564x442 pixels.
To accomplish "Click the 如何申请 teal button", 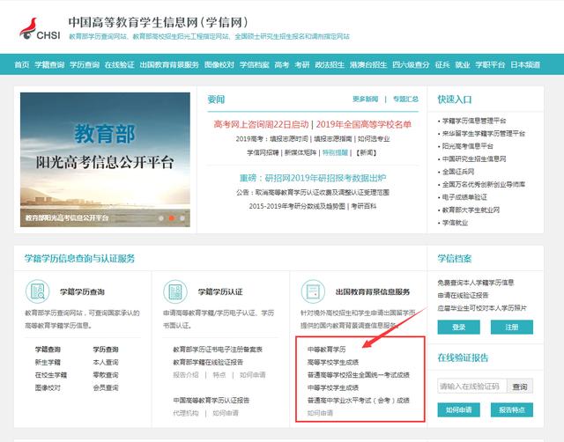I will [458, 409].
